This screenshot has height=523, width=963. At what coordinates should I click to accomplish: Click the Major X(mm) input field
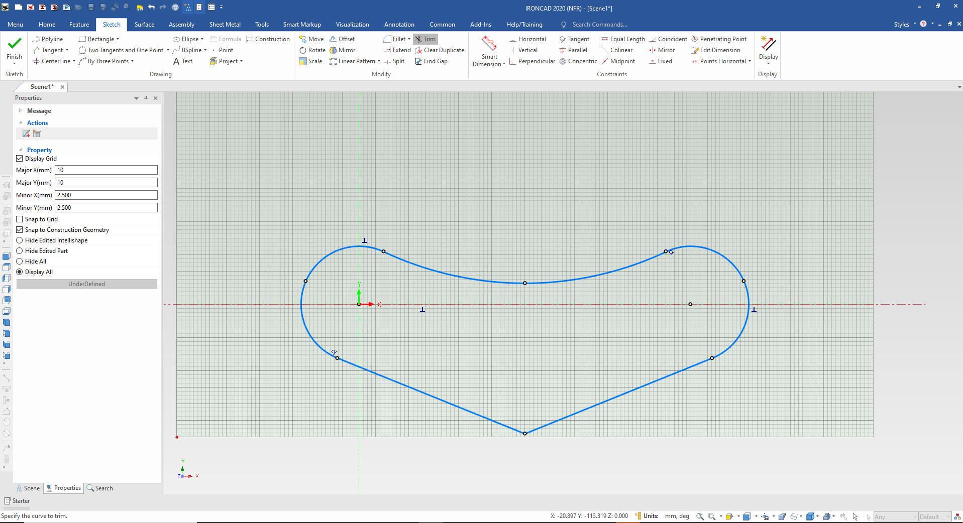106,170
